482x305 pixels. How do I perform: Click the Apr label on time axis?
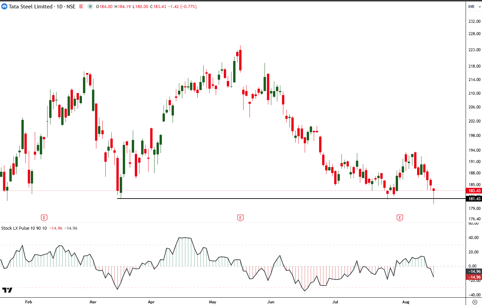click(151, 302)
